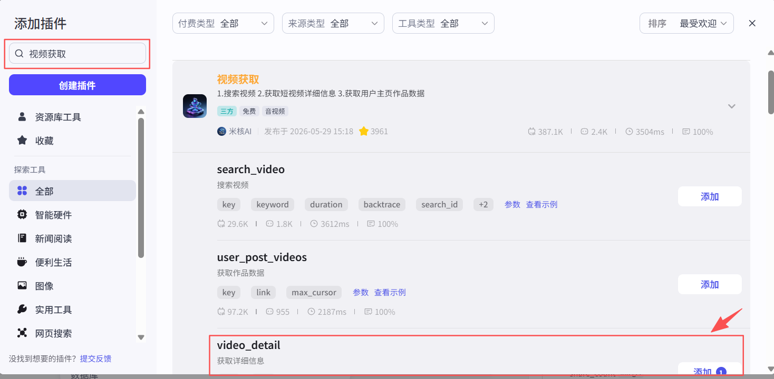Open 参数 link for search_video
774x379 pixels.
[x=512, y=204]
